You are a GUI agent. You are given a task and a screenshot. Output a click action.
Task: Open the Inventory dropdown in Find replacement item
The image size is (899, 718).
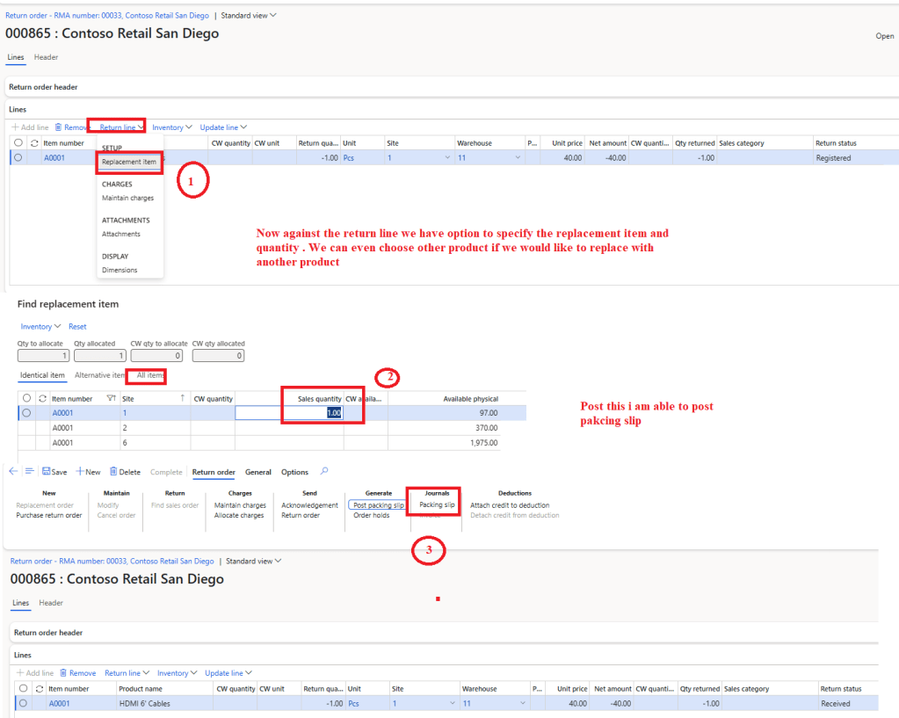click(40, 327)
